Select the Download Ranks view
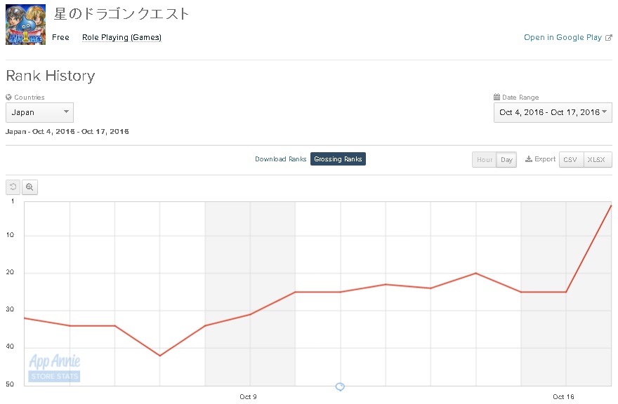The image size is (618, 404). tap(280, 159)
